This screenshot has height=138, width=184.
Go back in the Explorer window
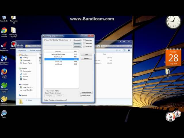18,46
